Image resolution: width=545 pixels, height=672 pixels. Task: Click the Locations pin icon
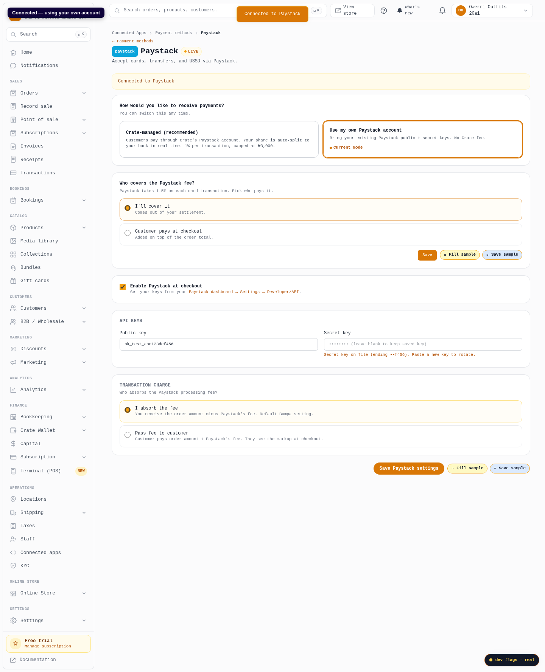pyautogui.click(x=13, y=499)
